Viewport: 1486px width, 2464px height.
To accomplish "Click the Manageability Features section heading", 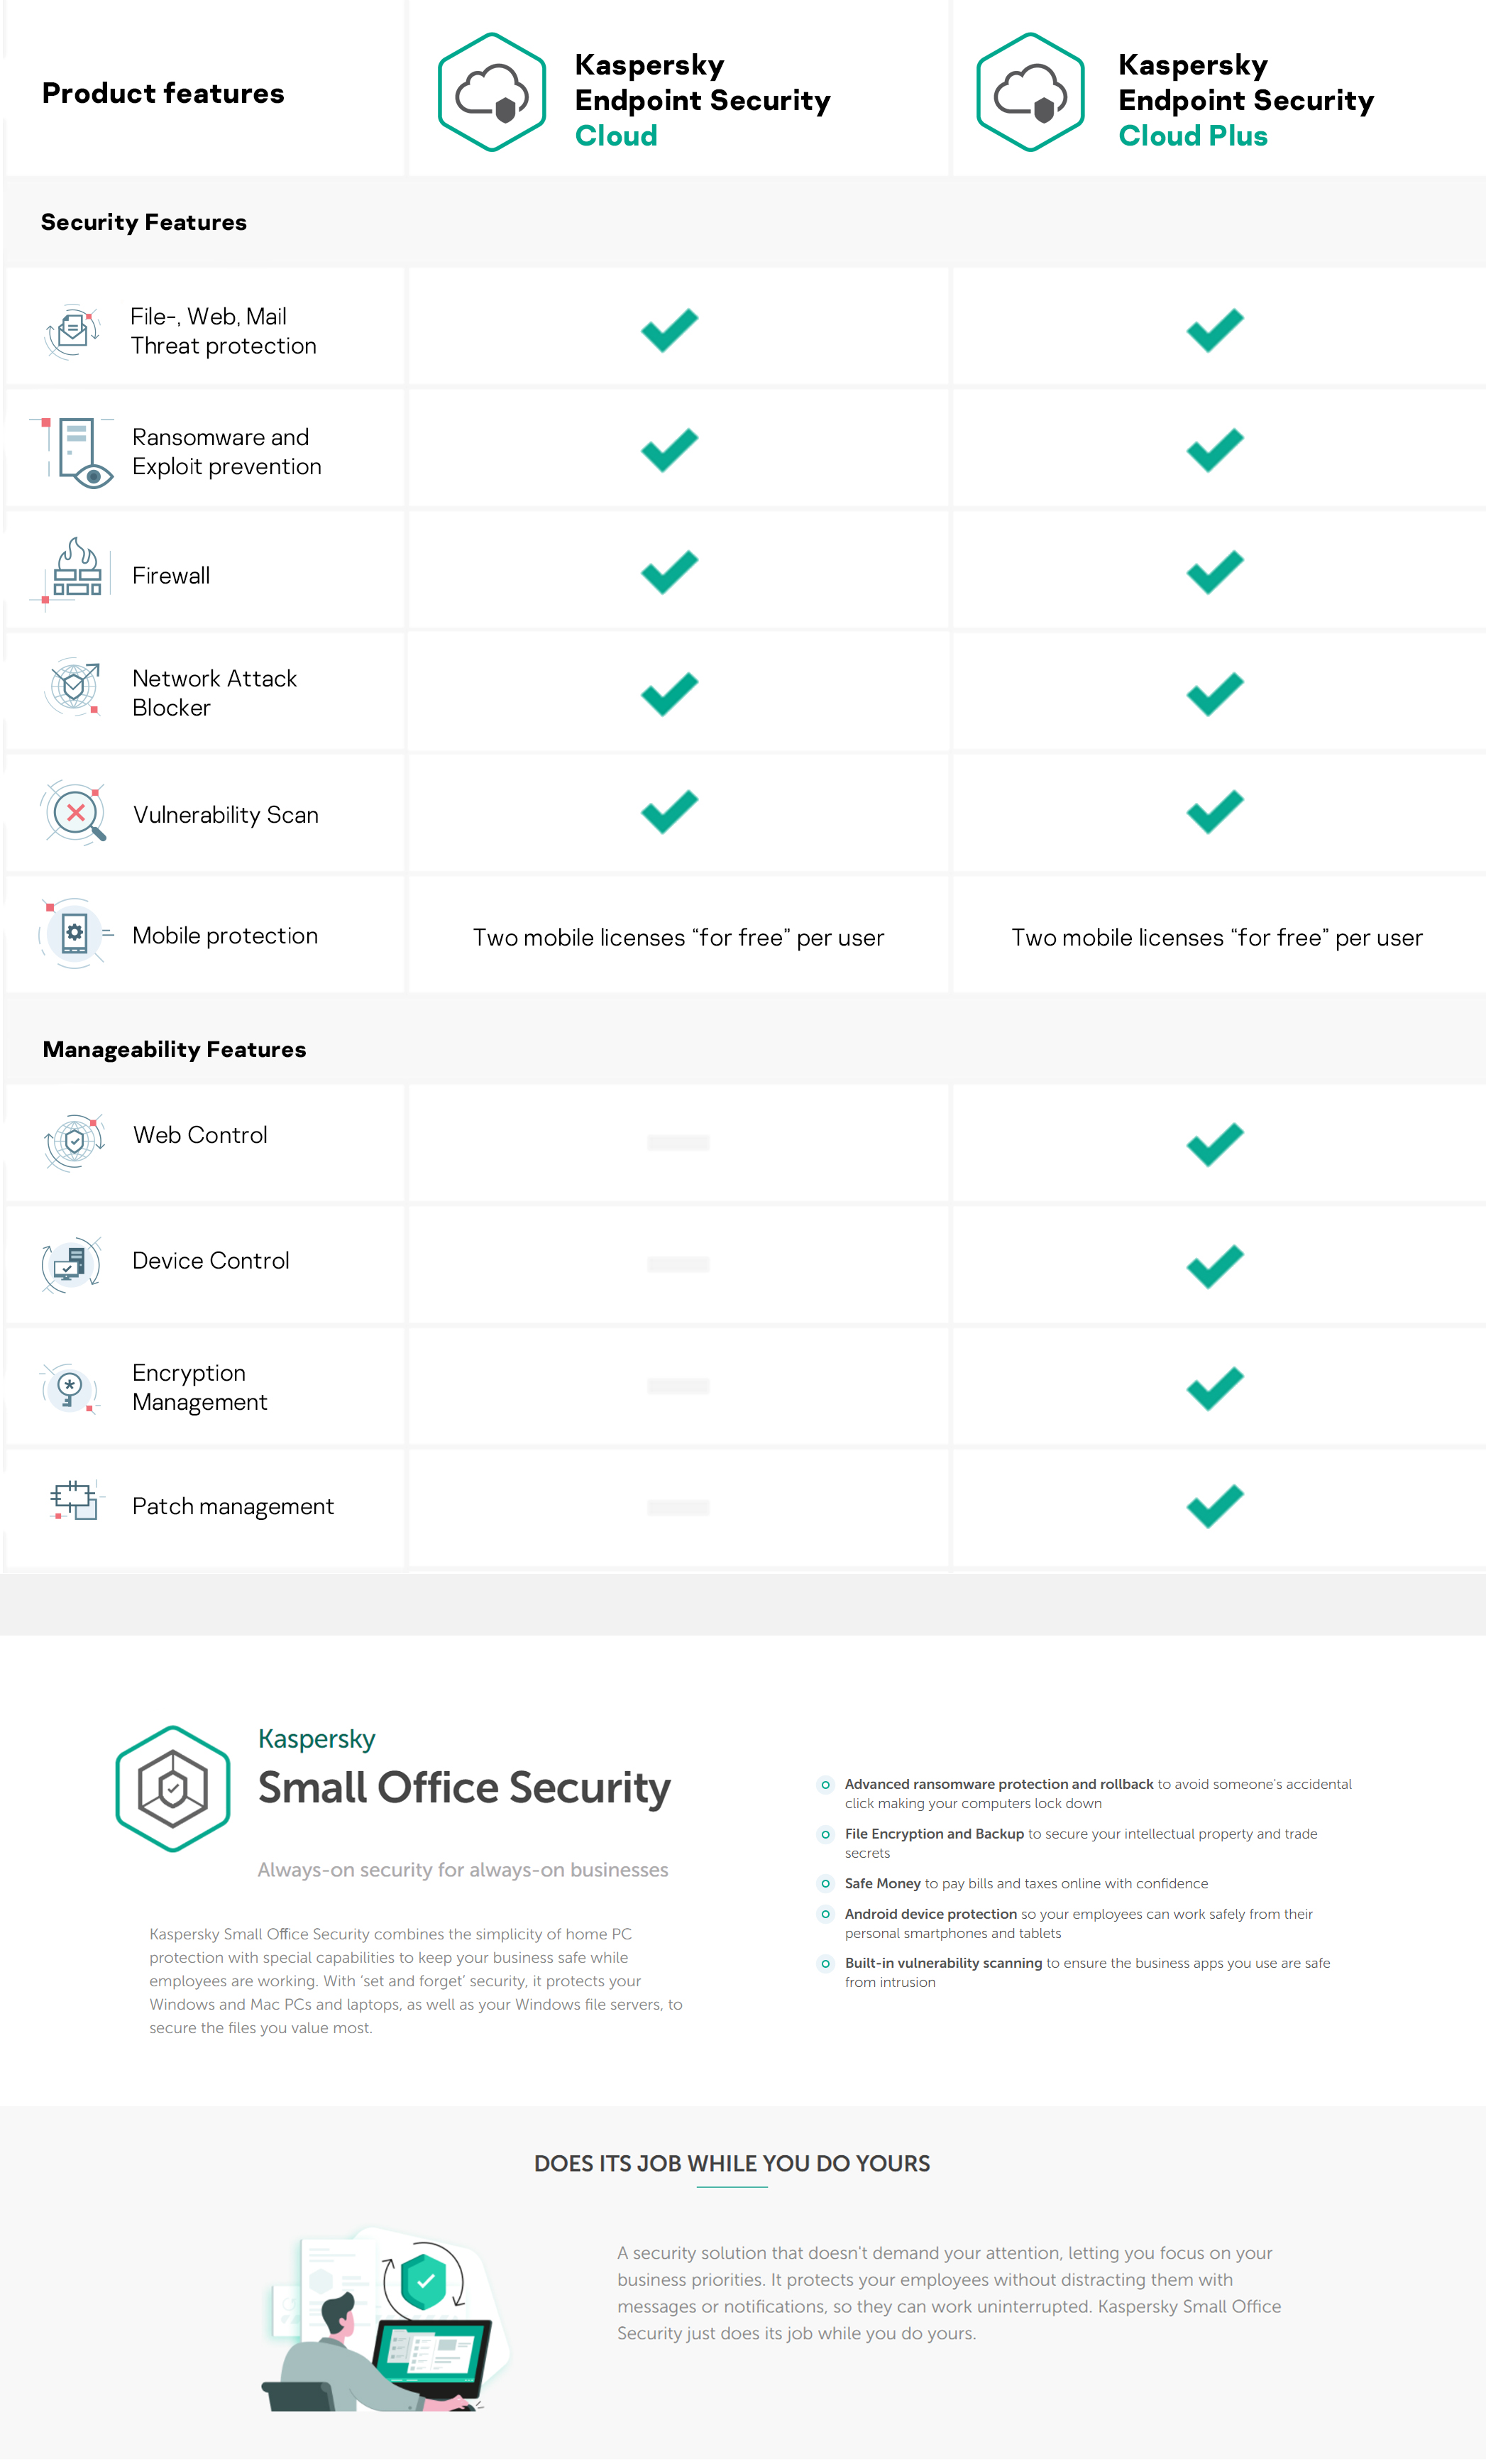I will pyautogui.click(x=174, y=1049).
